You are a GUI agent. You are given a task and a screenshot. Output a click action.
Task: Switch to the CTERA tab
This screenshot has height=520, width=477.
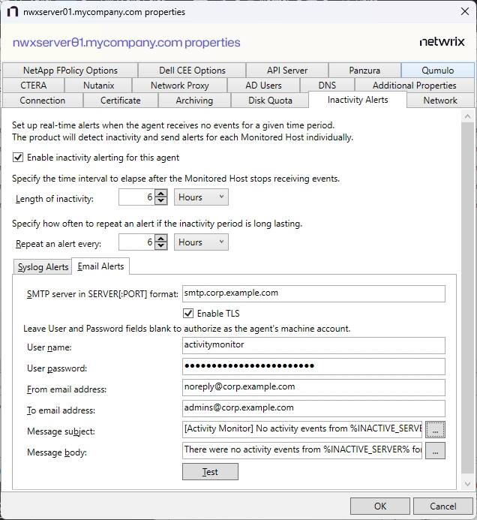(34, 86)
